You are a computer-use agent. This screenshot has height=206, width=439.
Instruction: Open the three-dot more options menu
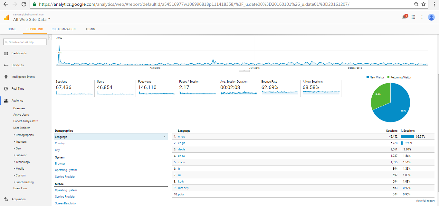422,17
